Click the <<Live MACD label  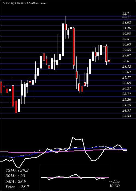(x=115, y=184)
